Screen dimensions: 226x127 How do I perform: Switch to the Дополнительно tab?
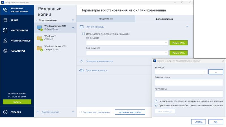pos(164,19)
